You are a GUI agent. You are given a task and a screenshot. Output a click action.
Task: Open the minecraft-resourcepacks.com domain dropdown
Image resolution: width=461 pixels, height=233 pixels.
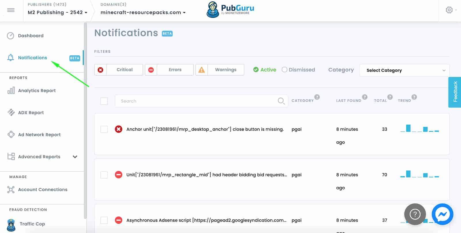[x=143, y=12]
